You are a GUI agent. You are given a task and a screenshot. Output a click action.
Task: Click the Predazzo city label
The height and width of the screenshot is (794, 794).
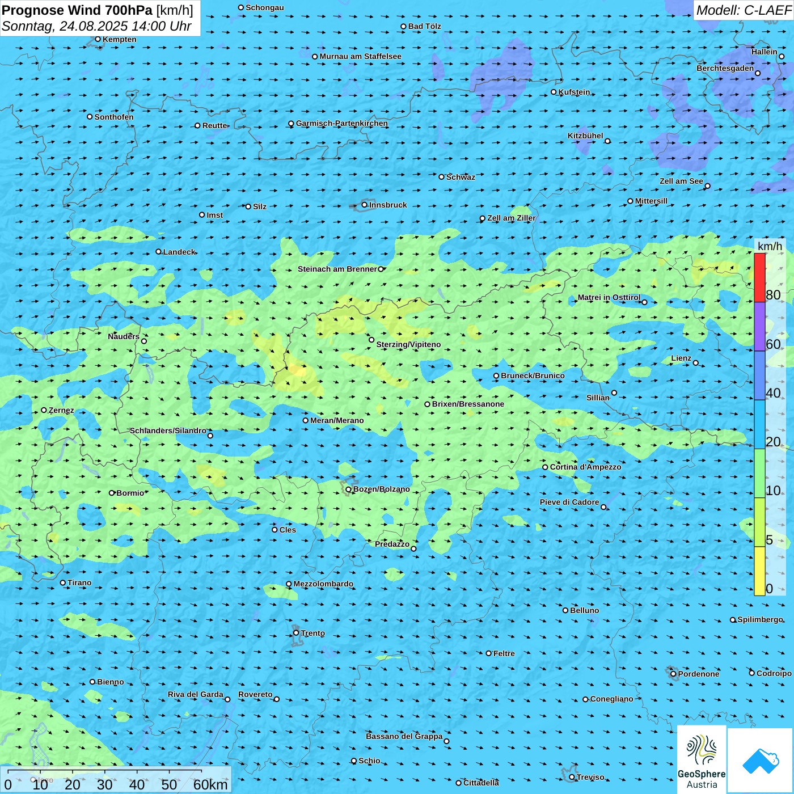coord(392,544)
